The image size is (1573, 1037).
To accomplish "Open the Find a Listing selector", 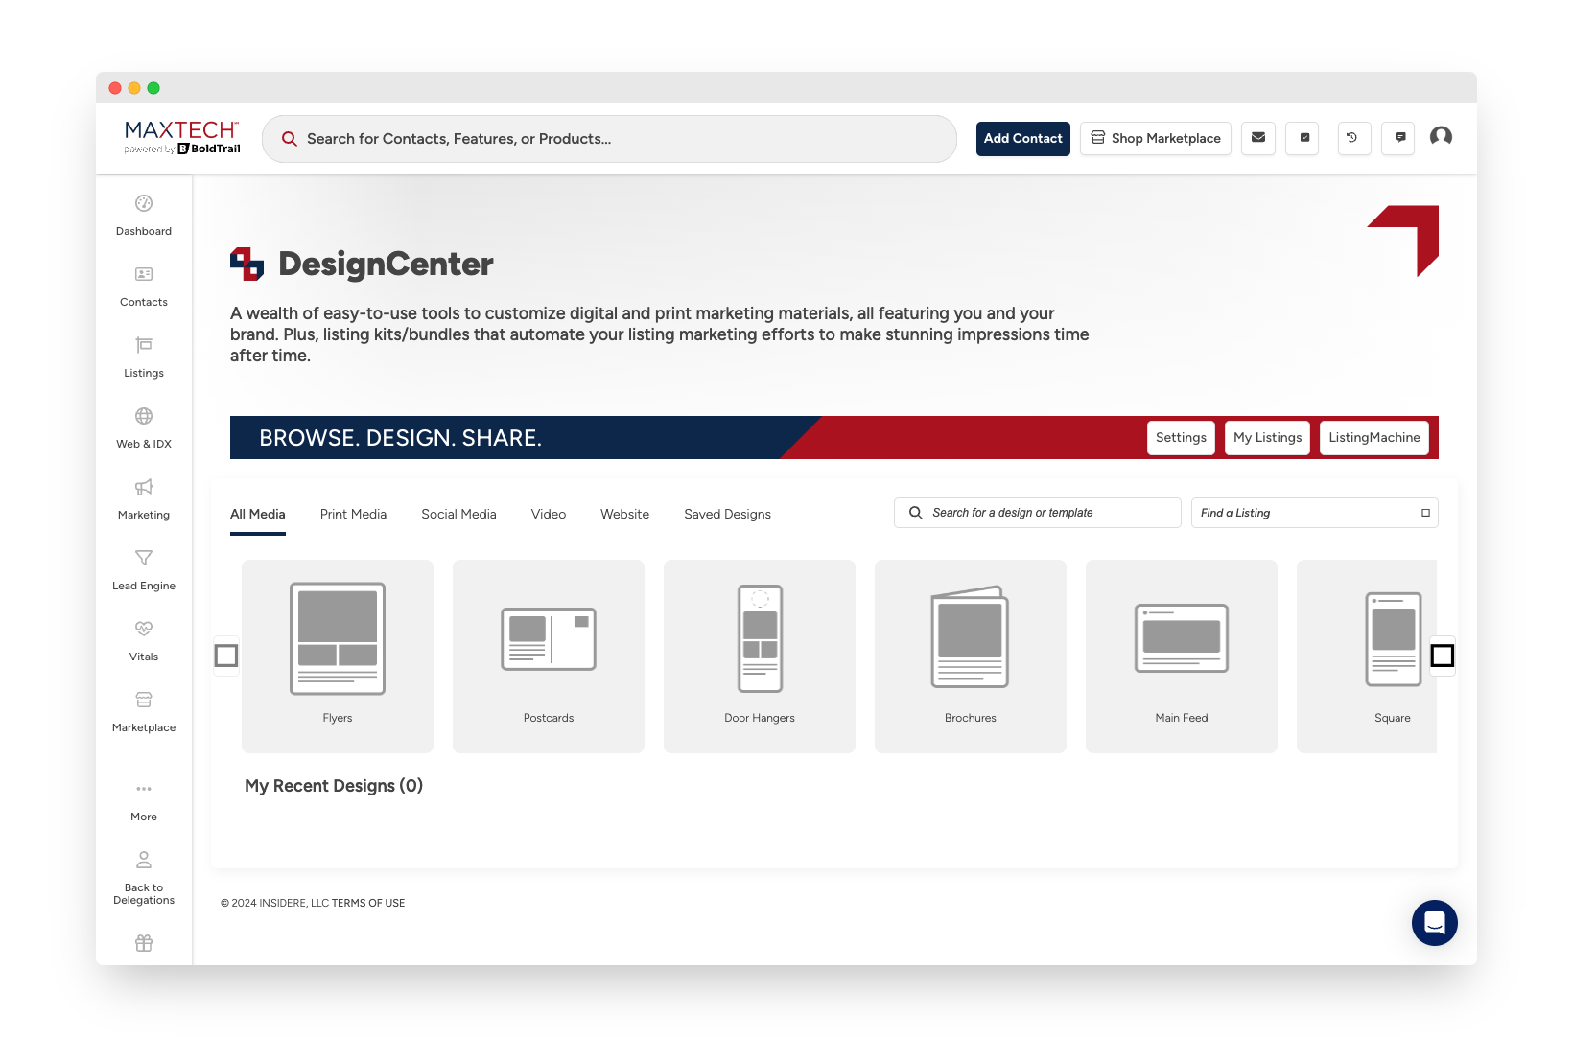I will 1314,513.
